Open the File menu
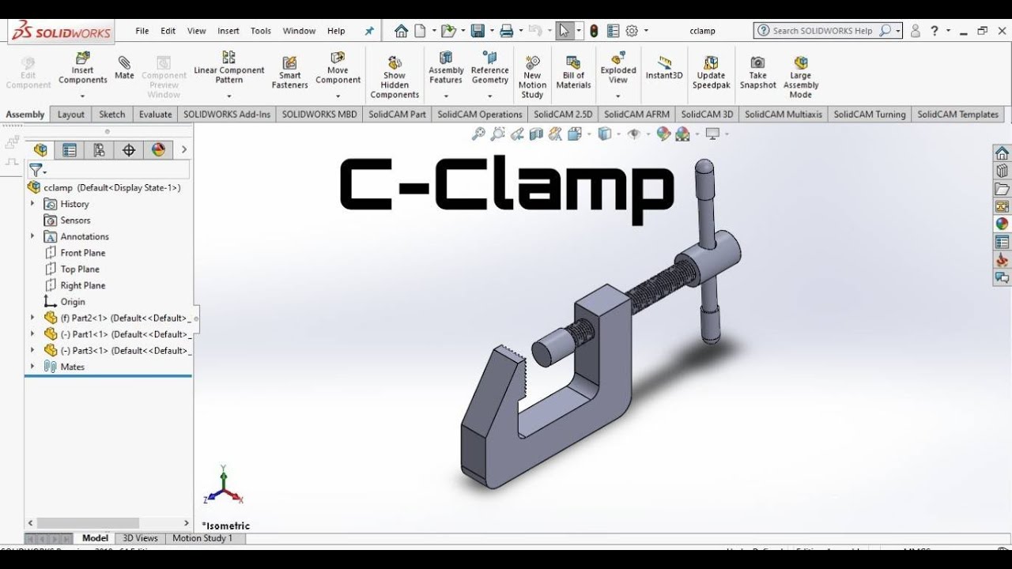1012x569 pixels. [142, 31]
